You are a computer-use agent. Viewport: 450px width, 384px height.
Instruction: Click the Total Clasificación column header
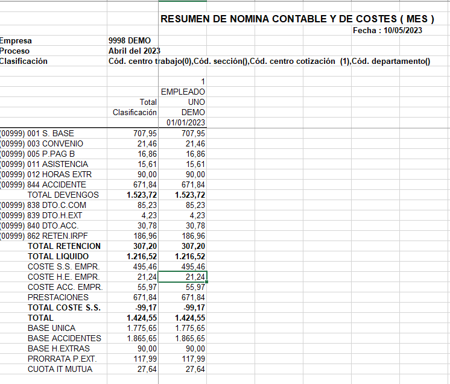tap(135, 107)
